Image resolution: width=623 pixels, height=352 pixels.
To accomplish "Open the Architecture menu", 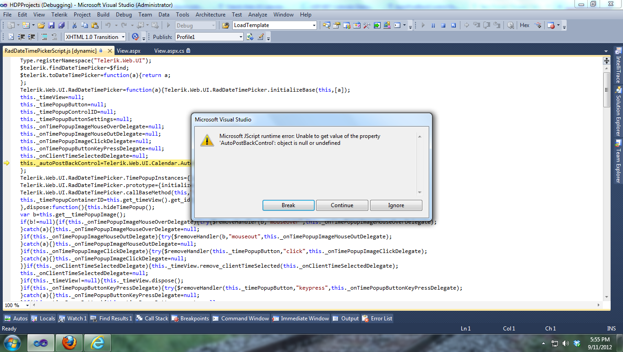I will point(210,15).
